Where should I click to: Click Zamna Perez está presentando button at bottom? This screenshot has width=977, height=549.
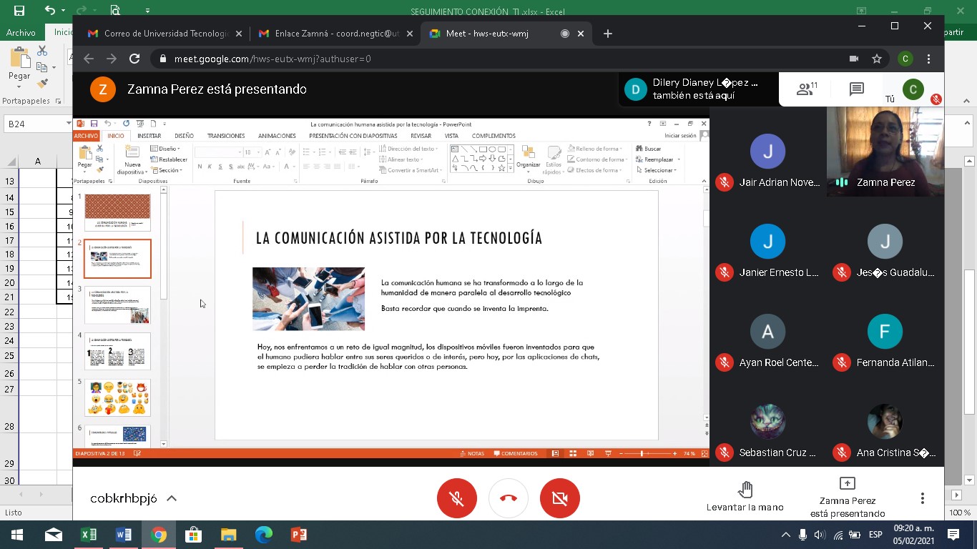coord(847,497)
